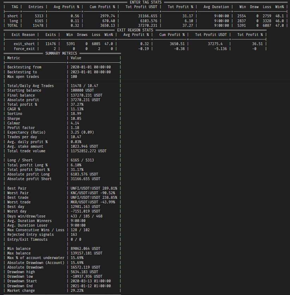Click Absolute Drawdown value 16572.119 USDT
This screenshot has height=295, width=290.
[x=85, y=268]
